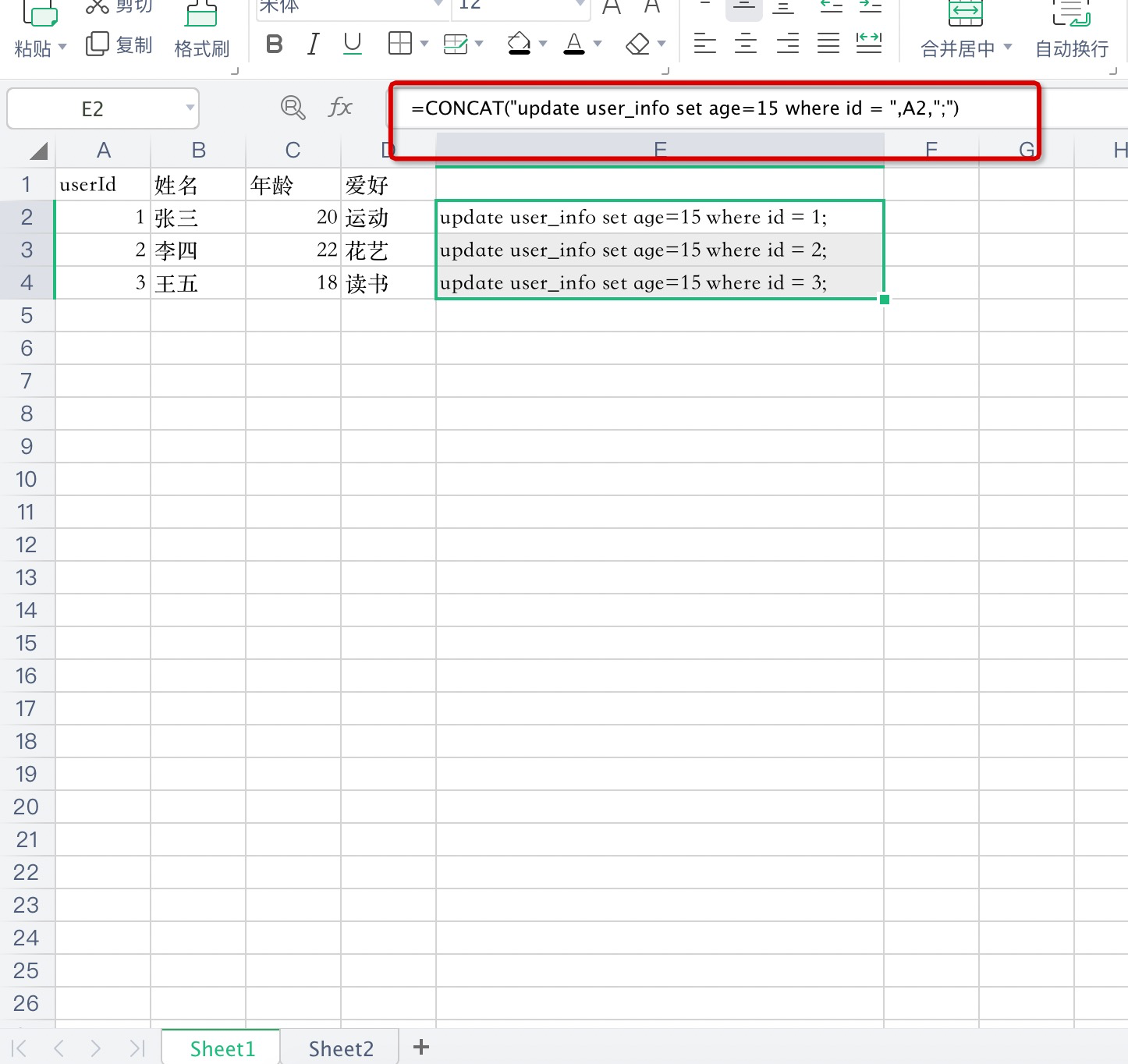Click cell with "张三"
This screenshot has height=1064, width=1128.
(x=198, y=218)
